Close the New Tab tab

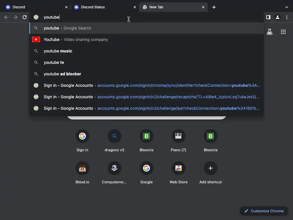coord(203,7)
